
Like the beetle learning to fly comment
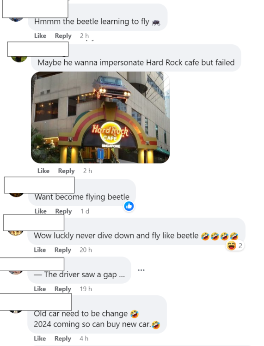point(40,36)
